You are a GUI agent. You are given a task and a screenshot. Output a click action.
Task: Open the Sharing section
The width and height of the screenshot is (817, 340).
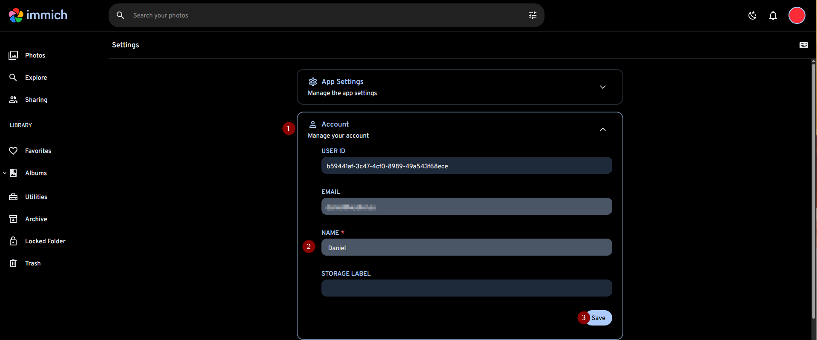[x=36, y=100]
